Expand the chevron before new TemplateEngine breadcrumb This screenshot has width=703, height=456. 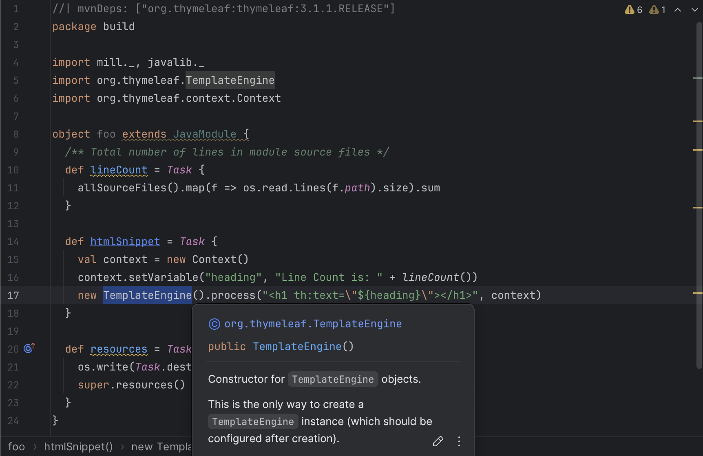[x=122, y=446]
